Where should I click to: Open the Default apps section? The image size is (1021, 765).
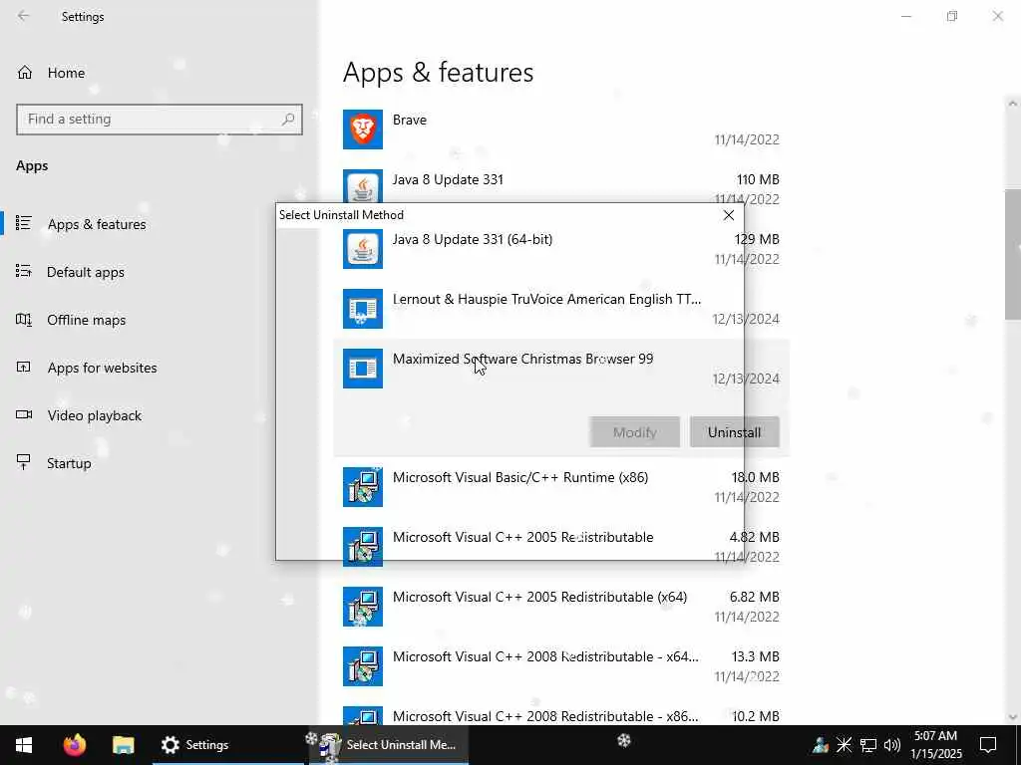(x=86, y=272)
